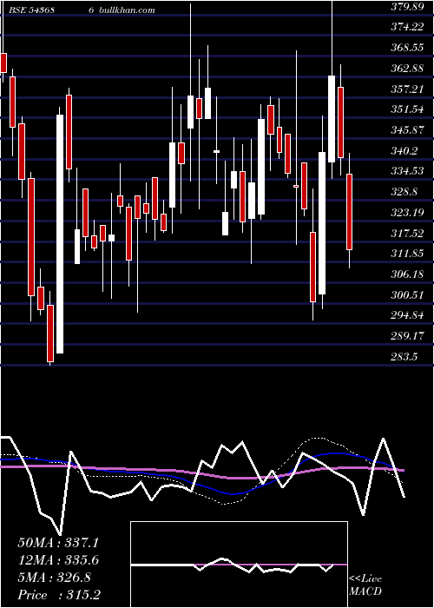434x608 pixels.
Task: Select the 317.52 price level
Action: coord(407,233)
